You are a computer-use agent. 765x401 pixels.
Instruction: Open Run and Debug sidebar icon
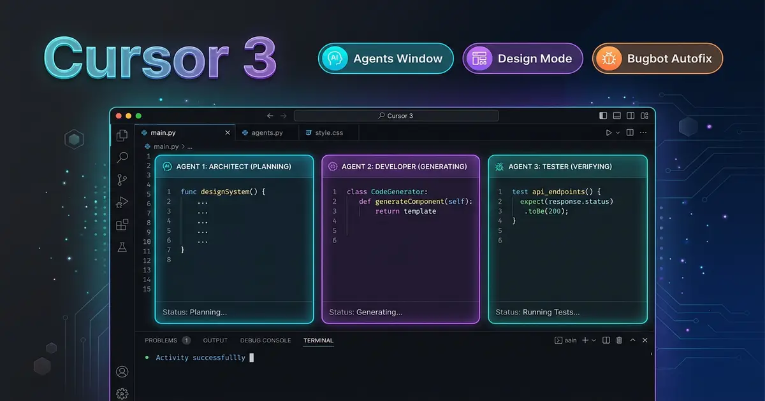click(x=122, y=202)
